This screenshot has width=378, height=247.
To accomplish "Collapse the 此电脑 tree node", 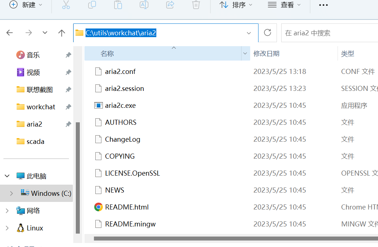I will coord(7,176).
